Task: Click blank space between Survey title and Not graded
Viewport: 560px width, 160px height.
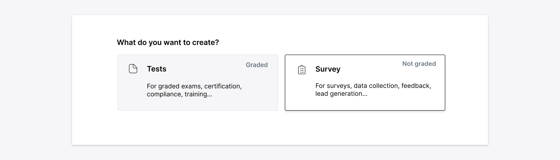Action: click(371, 69)
